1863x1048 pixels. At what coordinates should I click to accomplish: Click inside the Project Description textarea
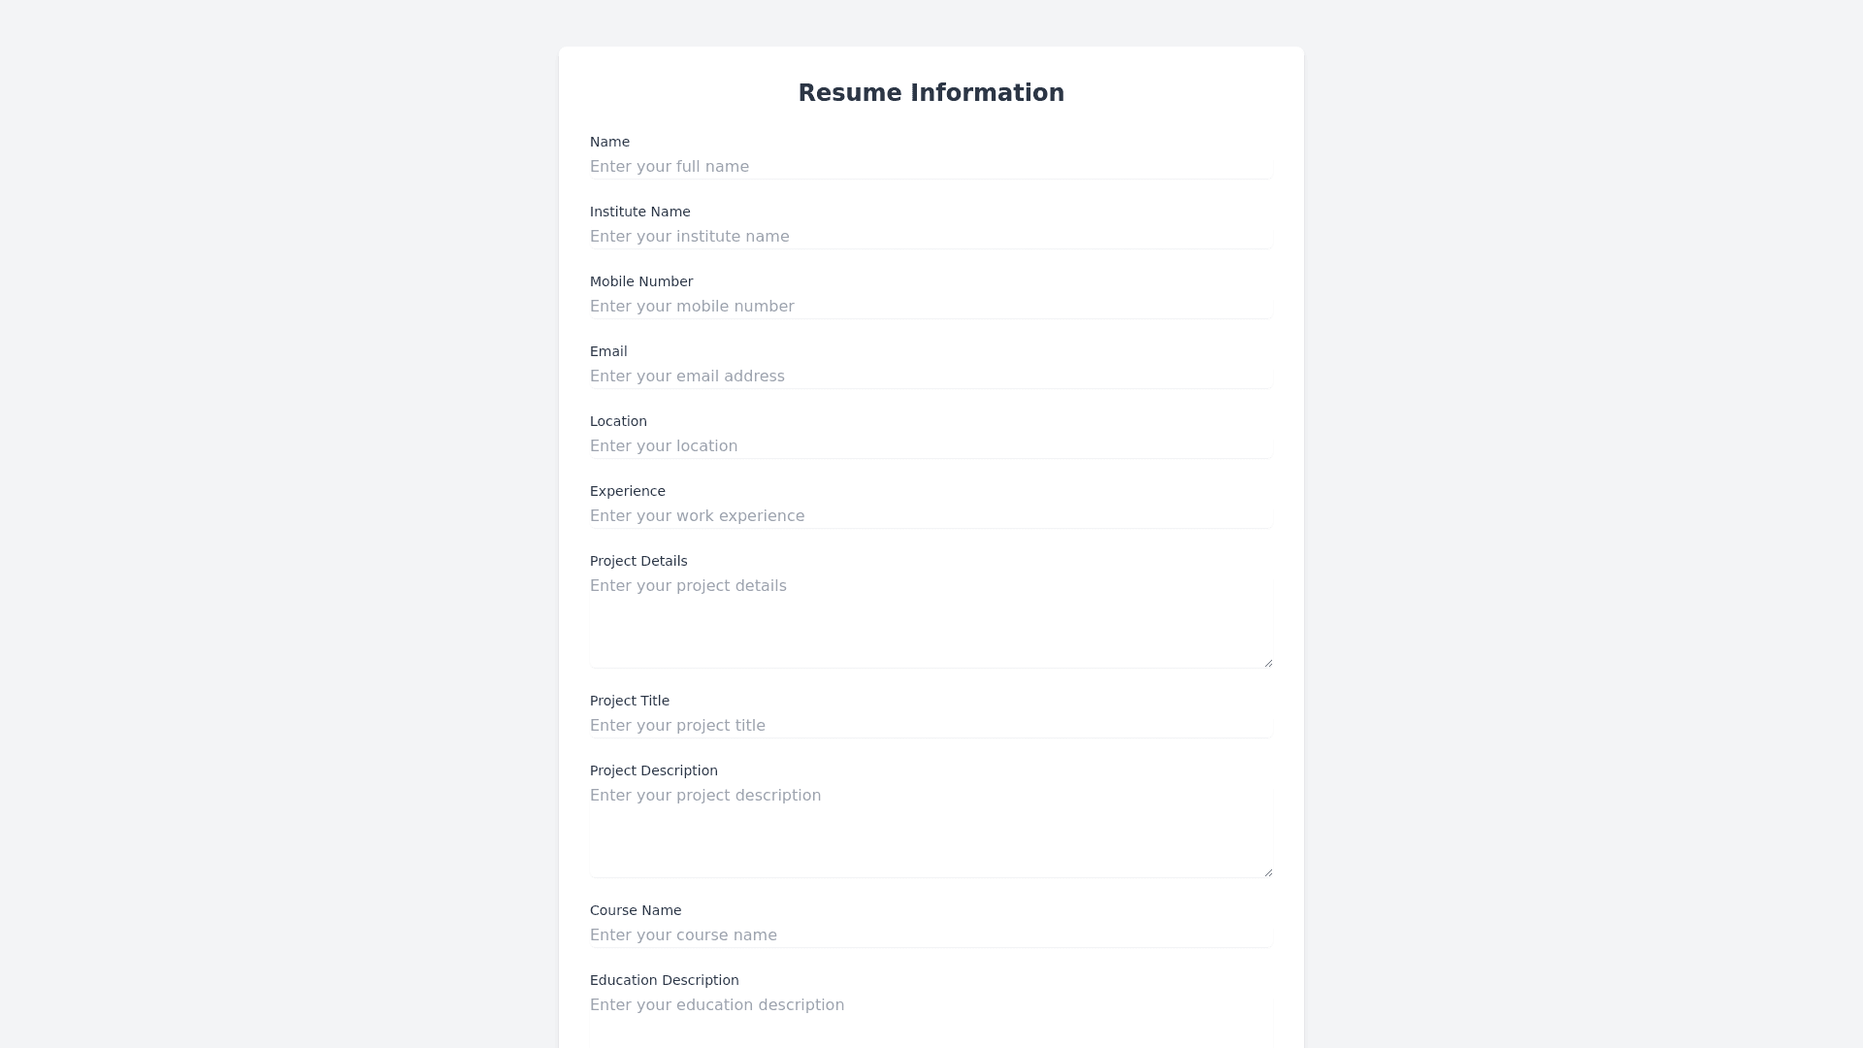click(931, 831)
